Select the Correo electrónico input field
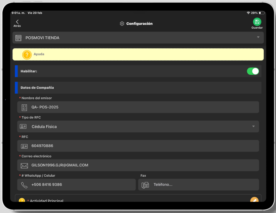 click(x=143, y=165)
